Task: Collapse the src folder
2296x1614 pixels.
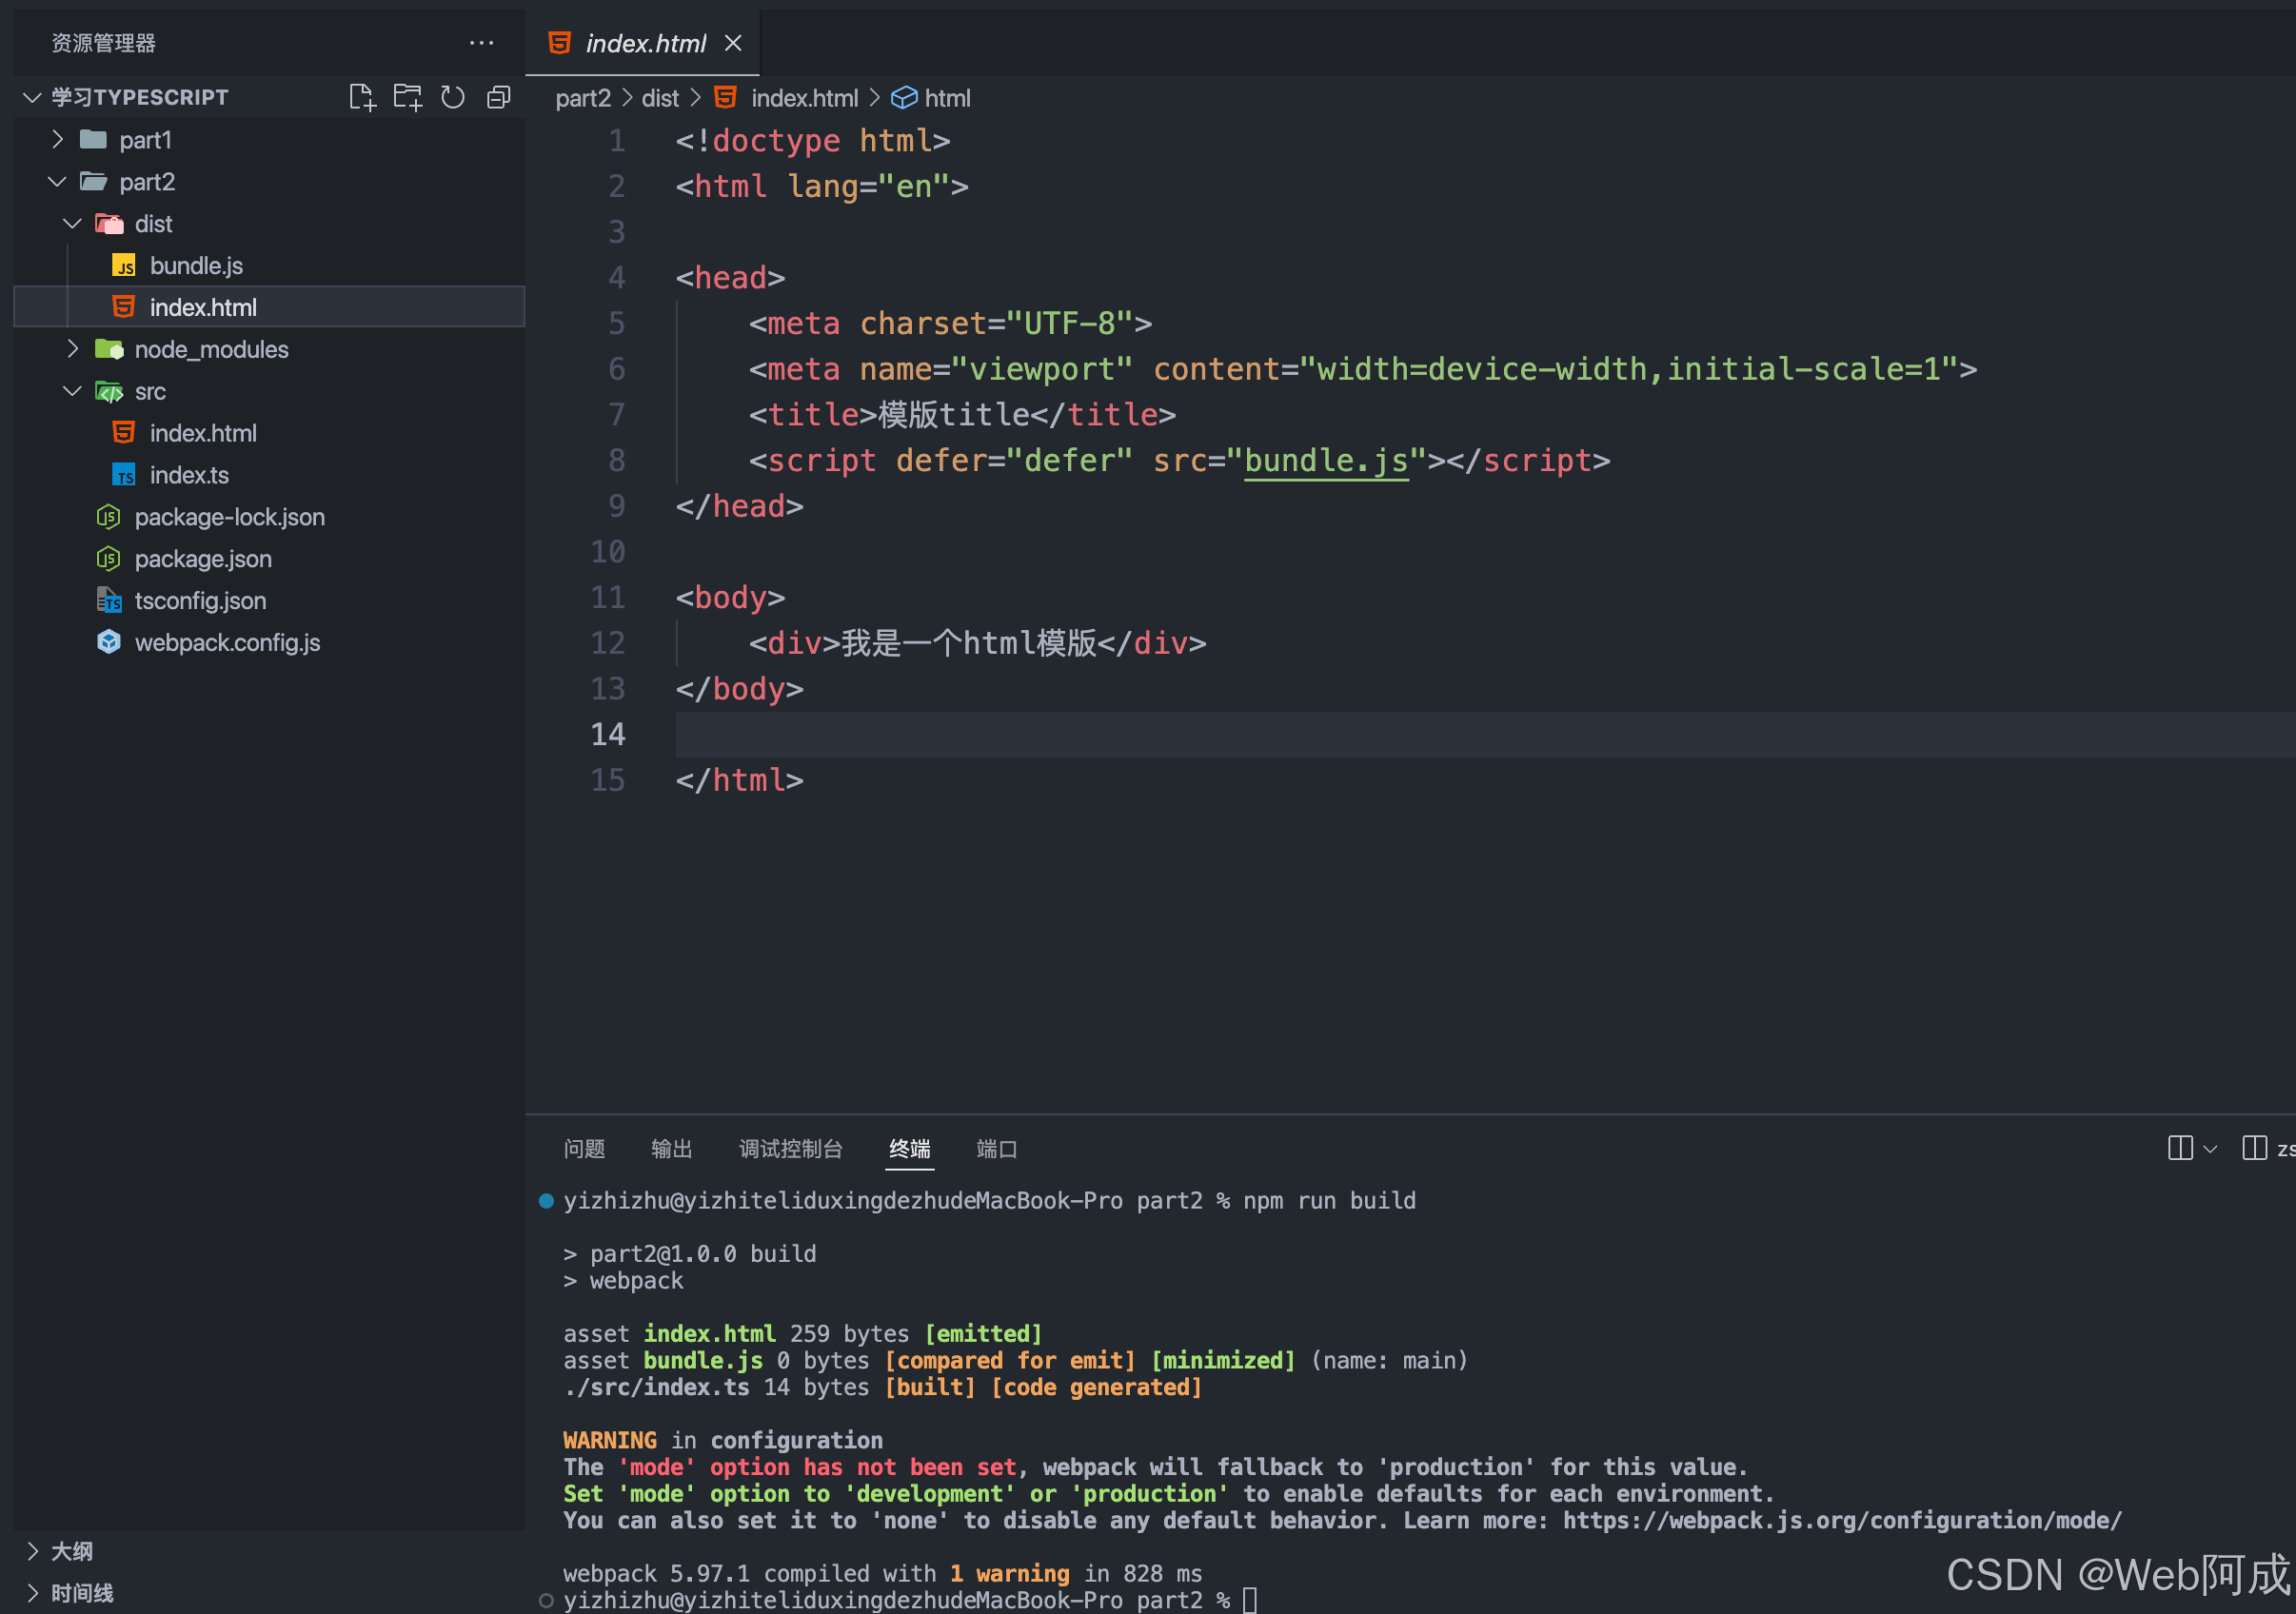Action: tap(150, 392)
